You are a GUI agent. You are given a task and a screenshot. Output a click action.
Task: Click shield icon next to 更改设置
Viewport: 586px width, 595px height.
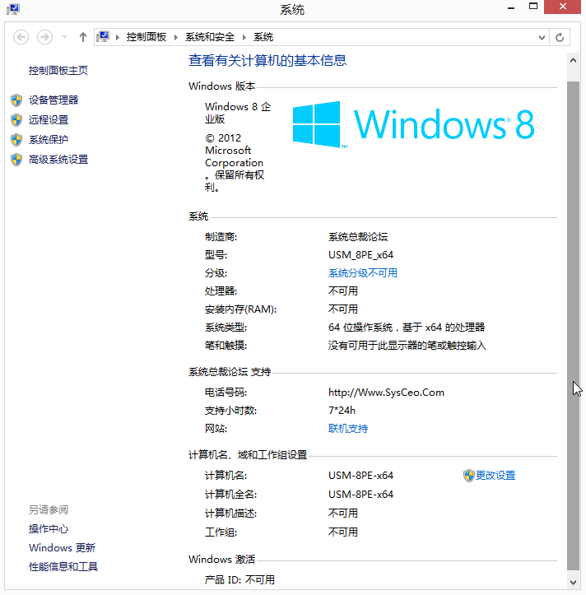(469, 476)
